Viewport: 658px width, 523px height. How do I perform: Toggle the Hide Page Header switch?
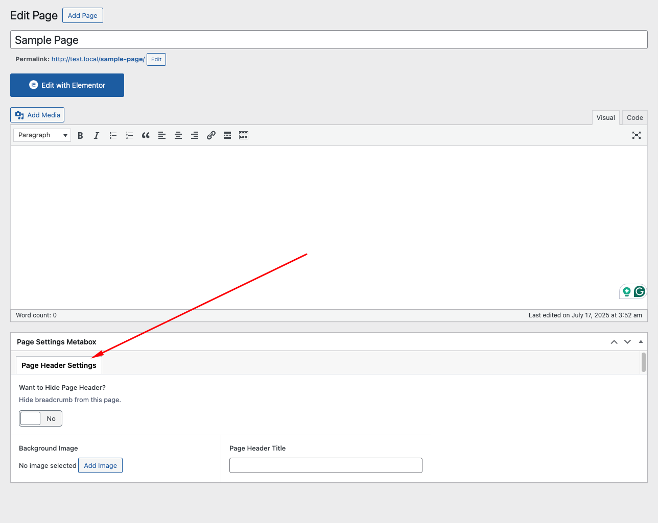(41, 418)
